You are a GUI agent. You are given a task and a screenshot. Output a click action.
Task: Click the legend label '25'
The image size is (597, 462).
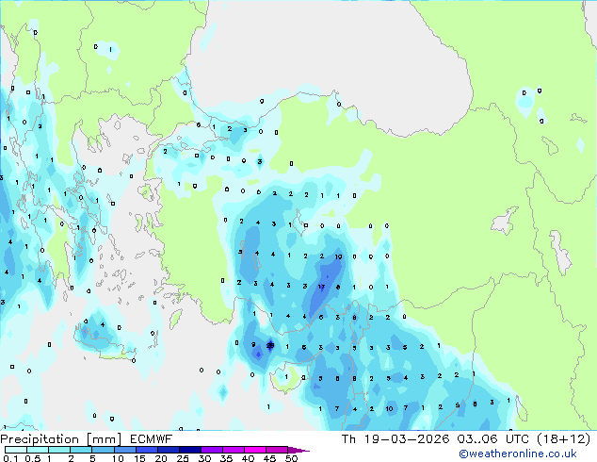pos(183,458)
